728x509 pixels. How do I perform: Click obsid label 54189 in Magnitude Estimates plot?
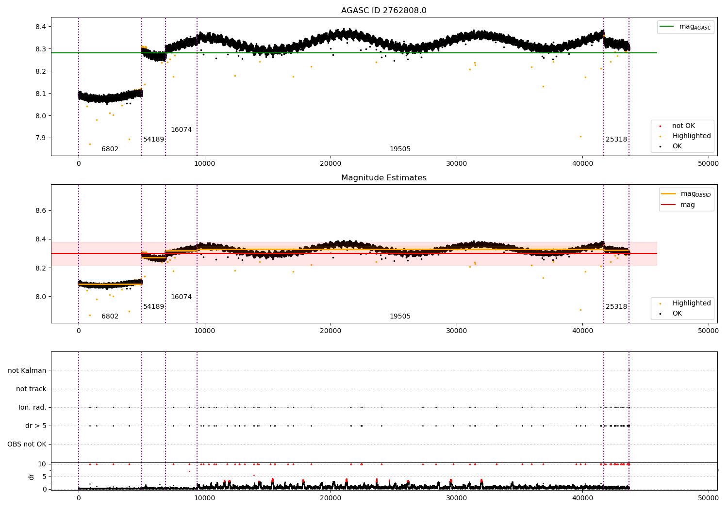(x=153, y=307)
